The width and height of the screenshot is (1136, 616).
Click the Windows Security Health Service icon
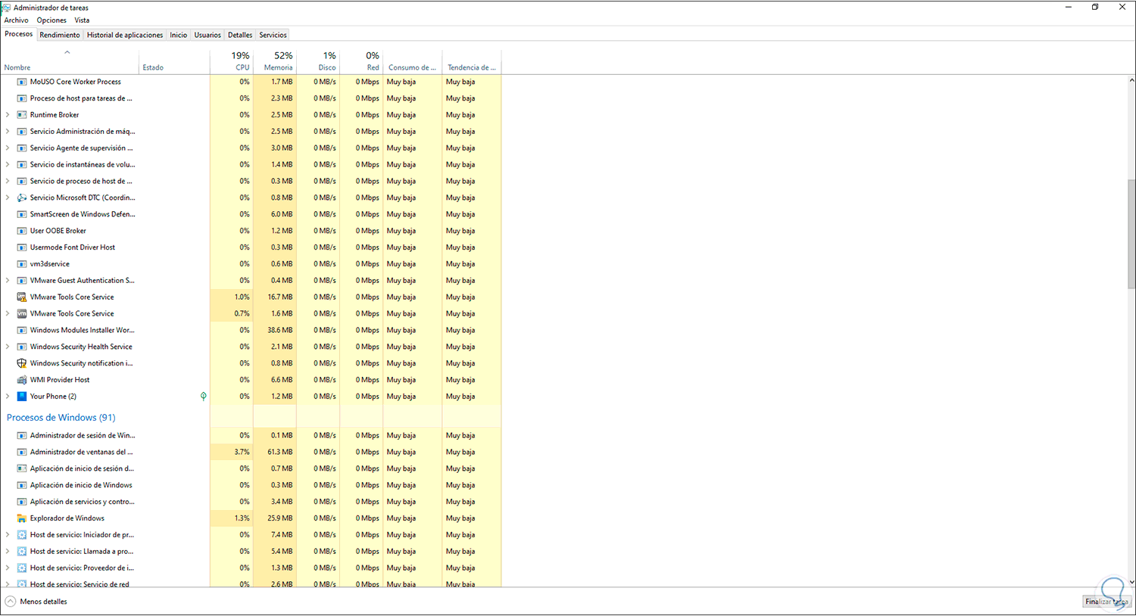pos(22,347)
